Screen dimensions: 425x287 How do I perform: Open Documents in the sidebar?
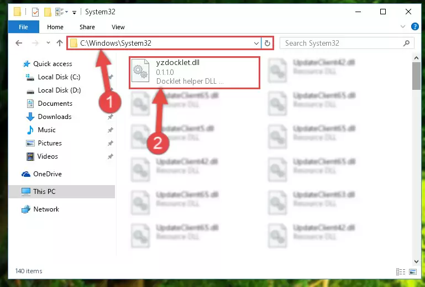point(55,104)
